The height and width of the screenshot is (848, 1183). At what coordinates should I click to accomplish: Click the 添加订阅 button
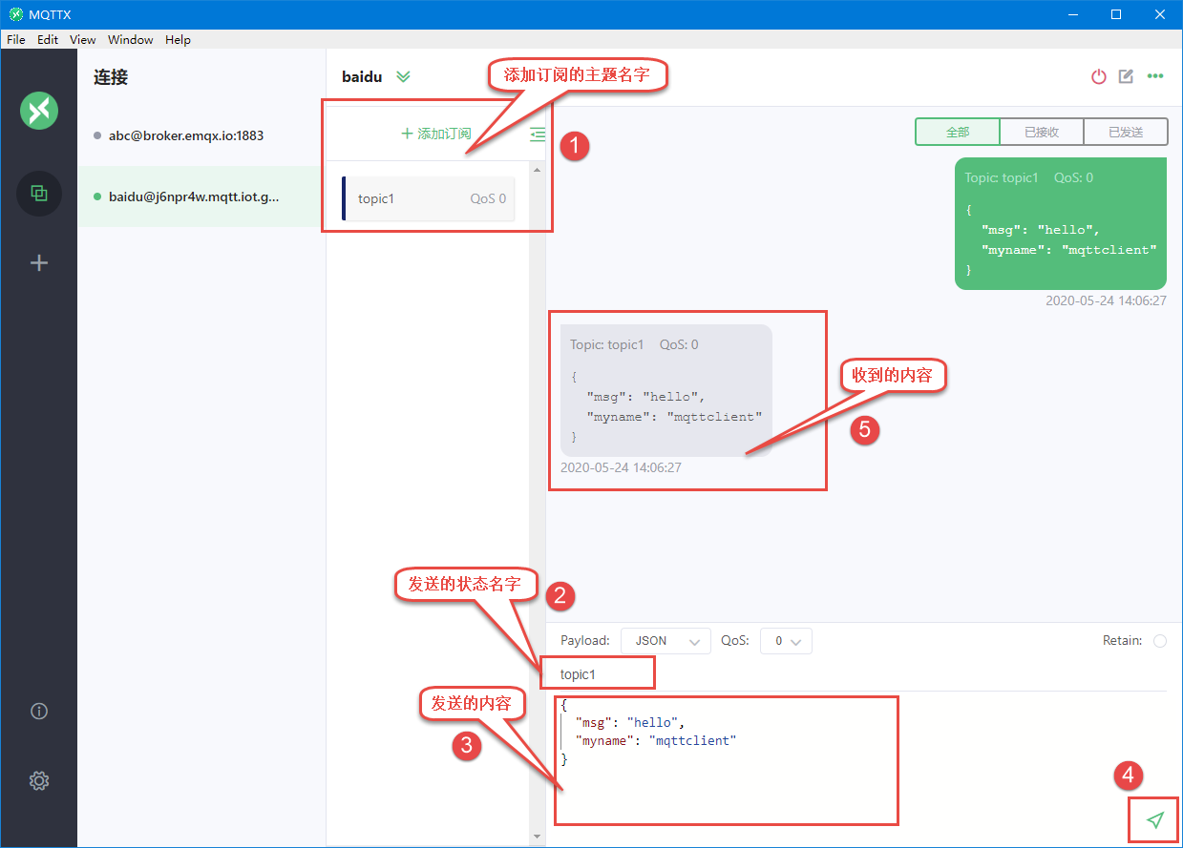438,133
